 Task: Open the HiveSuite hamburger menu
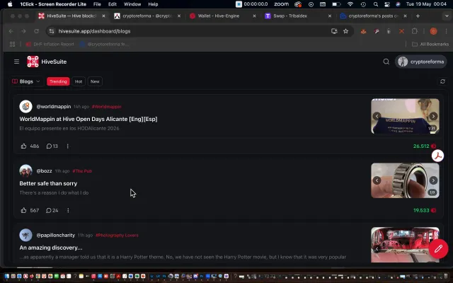(x=16, y=62)
